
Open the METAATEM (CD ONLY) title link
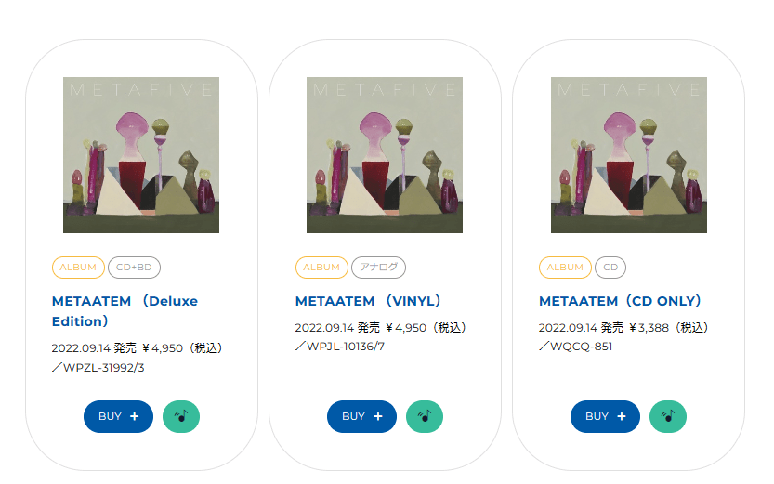click(x=621, y=301)
